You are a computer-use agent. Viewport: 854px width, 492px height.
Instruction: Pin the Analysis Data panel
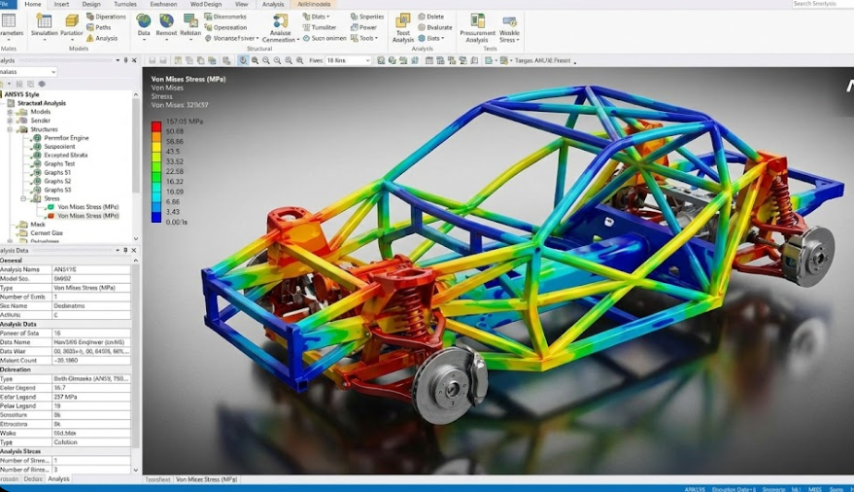tap(125, 251)
